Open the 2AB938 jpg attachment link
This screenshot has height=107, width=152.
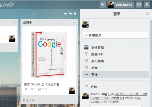[x=119, y=96]
